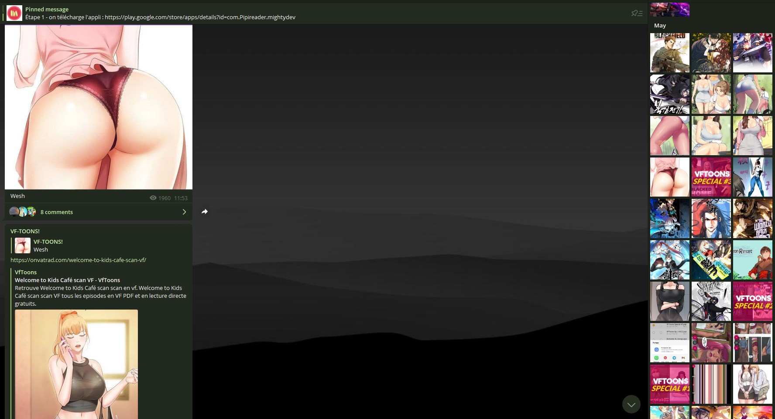Image resolution: width=775 pixels, height=419 pixels.
Task: Open the 8 comments thread
Action: click(98, 212)
